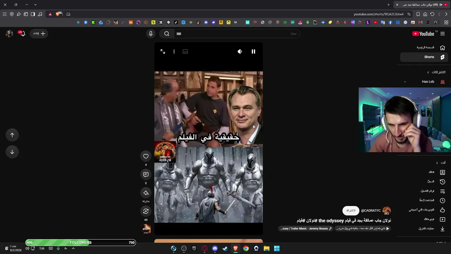Open the sound thumbnail under the remix button
451x254 pixels.
pyautogui.click(x=146, y=229)
